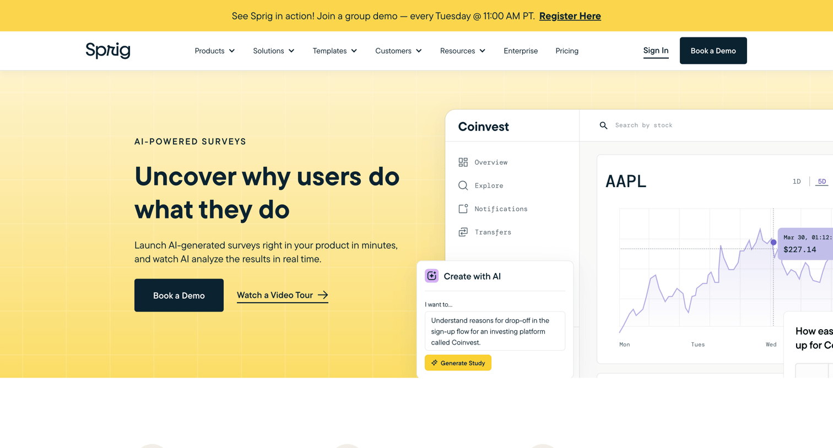833x448 pixels.
Task: Open the Customers menu
Action: pyautogui.click(x=399, y=51)
